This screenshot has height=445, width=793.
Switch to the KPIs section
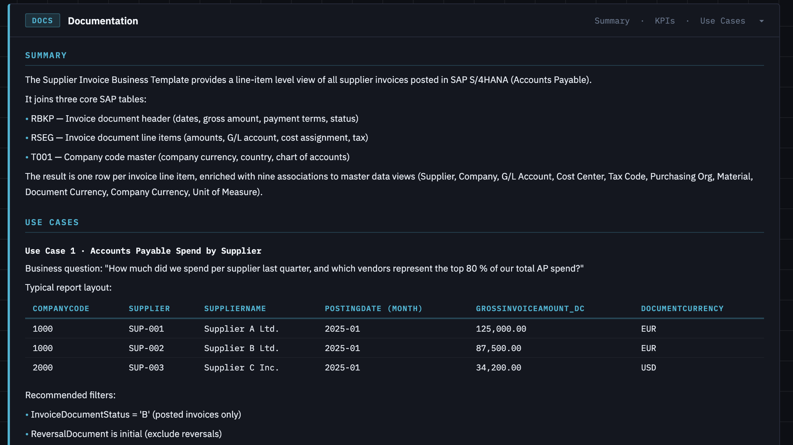click(664, 21)
